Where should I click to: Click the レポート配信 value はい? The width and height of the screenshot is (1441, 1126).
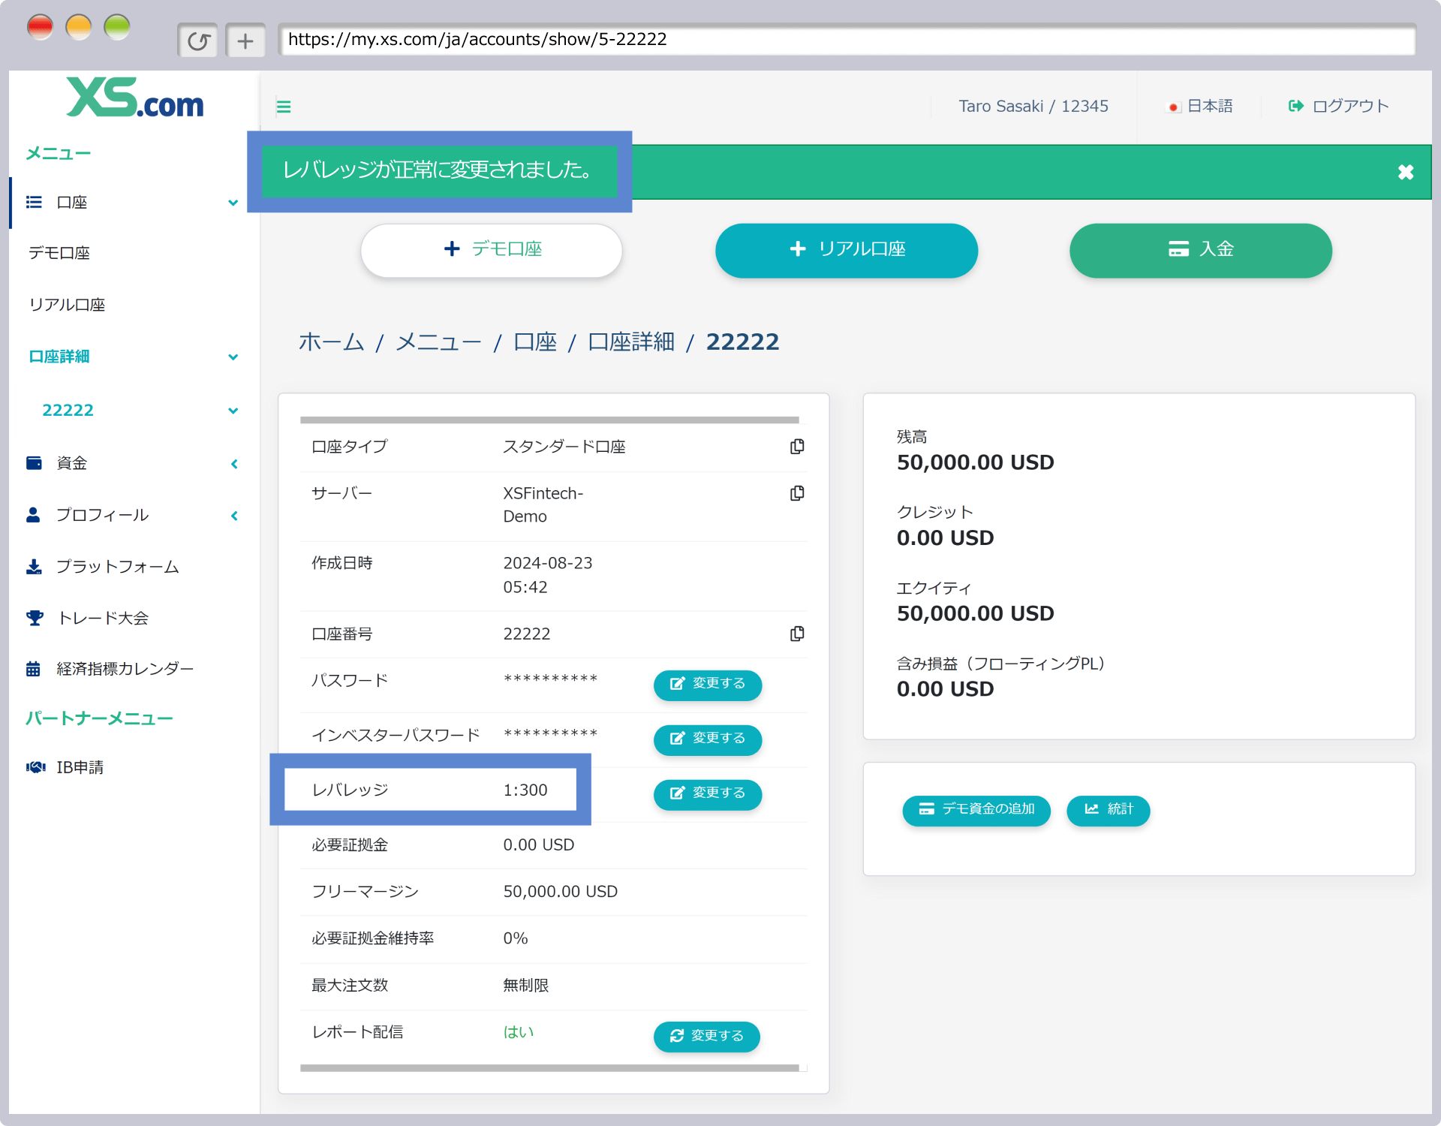[519, 1032]
